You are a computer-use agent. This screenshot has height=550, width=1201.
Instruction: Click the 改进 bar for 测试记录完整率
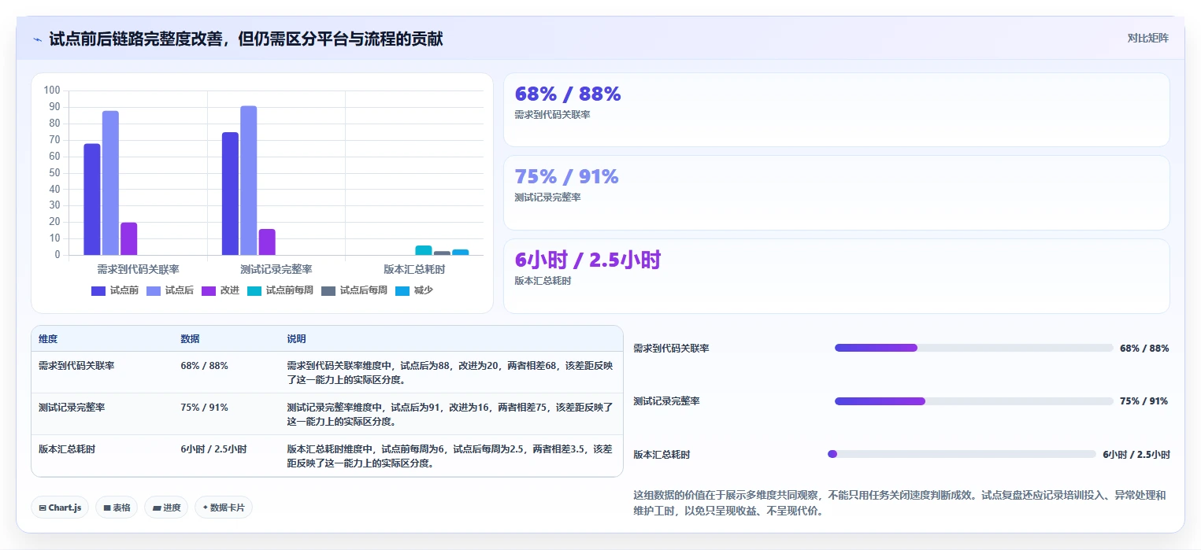pos(267,242)
